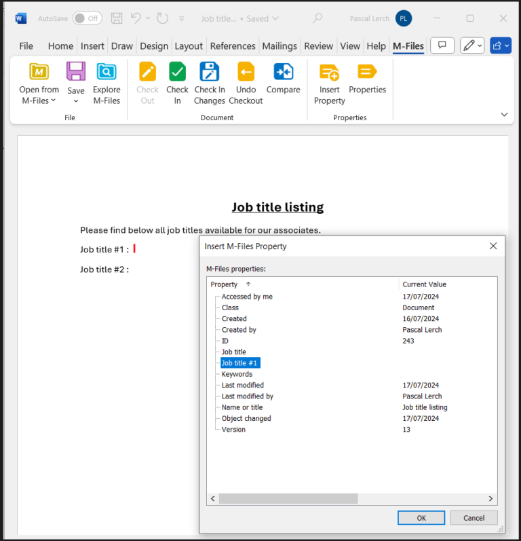
Task: Collapse the ribbon with the chevron
Action: (x=504, y=115)
